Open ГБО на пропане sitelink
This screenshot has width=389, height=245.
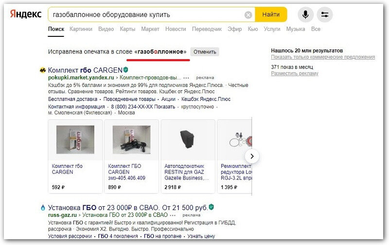pos(162,236)
